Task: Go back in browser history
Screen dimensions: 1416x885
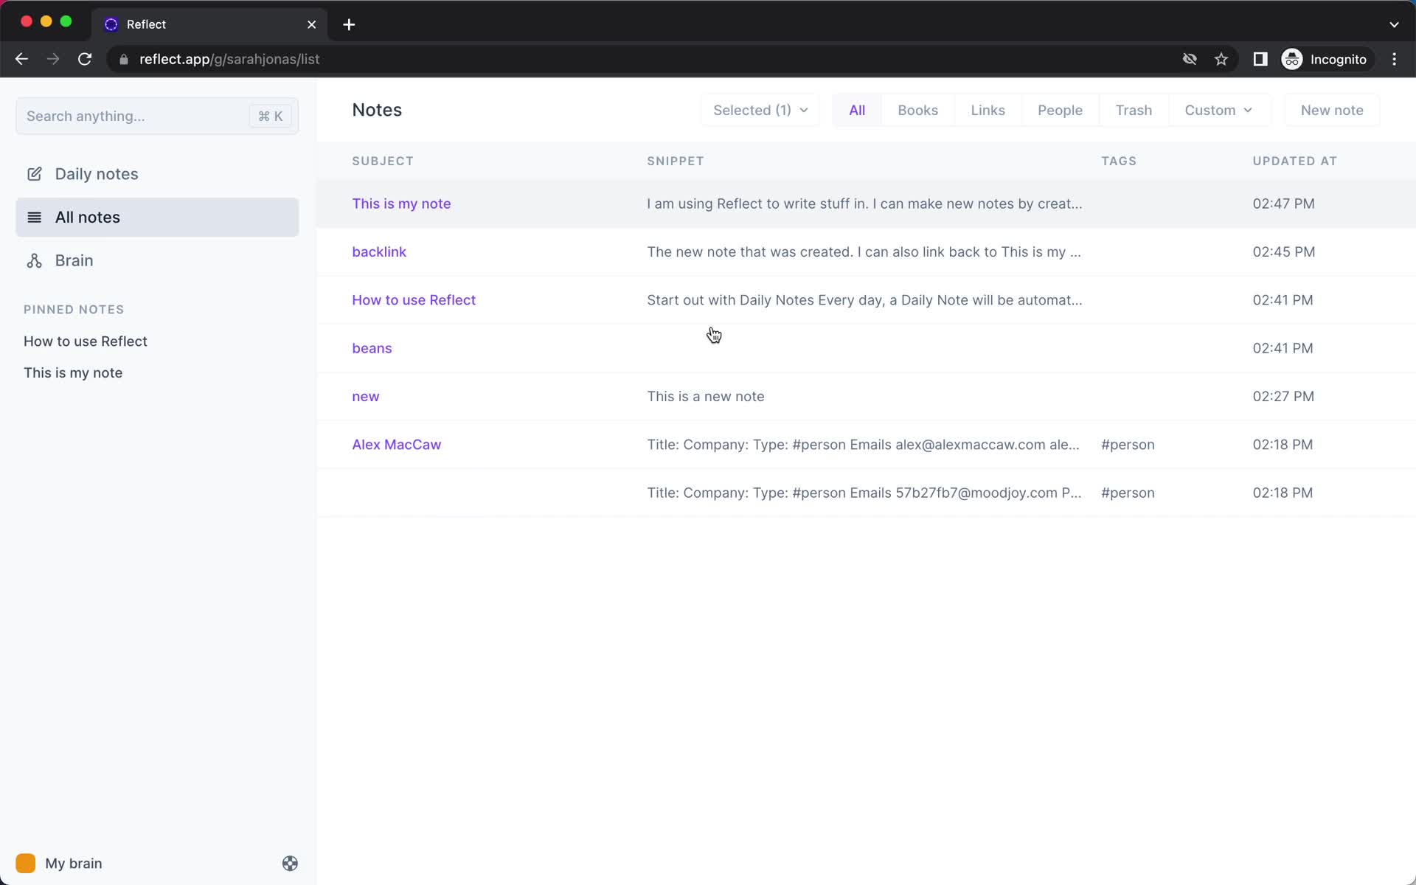Action: [x=21, y=59]
